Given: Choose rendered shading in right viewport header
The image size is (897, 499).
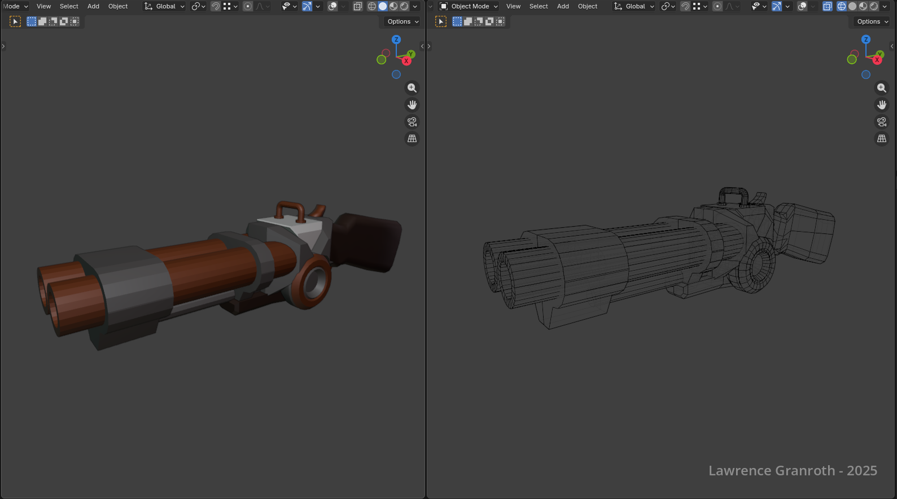Looking at the screenshot, I should coord(874,6).
